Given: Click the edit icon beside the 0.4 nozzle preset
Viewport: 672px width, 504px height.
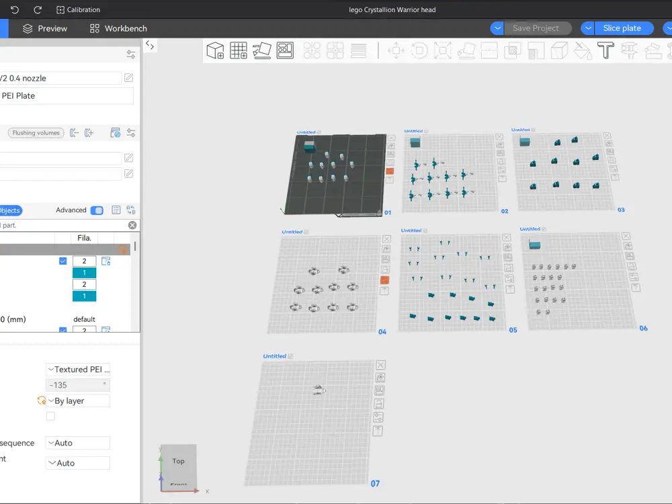Looking at the screenshot, I should click(x=128, y=77).
